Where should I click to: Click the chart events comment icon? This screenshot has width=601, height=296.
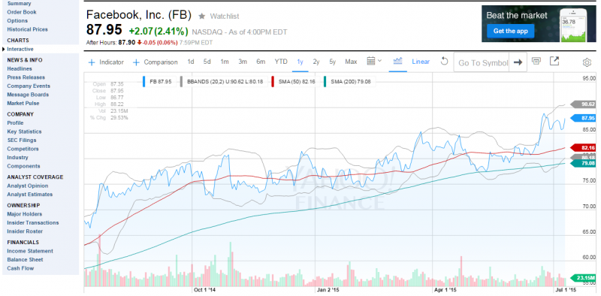[x=536, y=62]
